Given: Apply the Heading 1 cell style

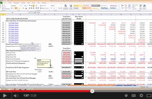Looking at the screenshot, I should (104, 8).
